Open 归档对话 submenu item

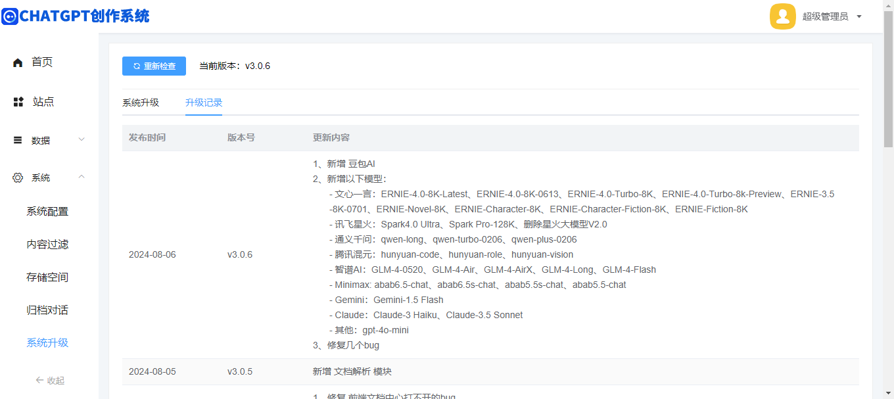(x=47, y=310)
